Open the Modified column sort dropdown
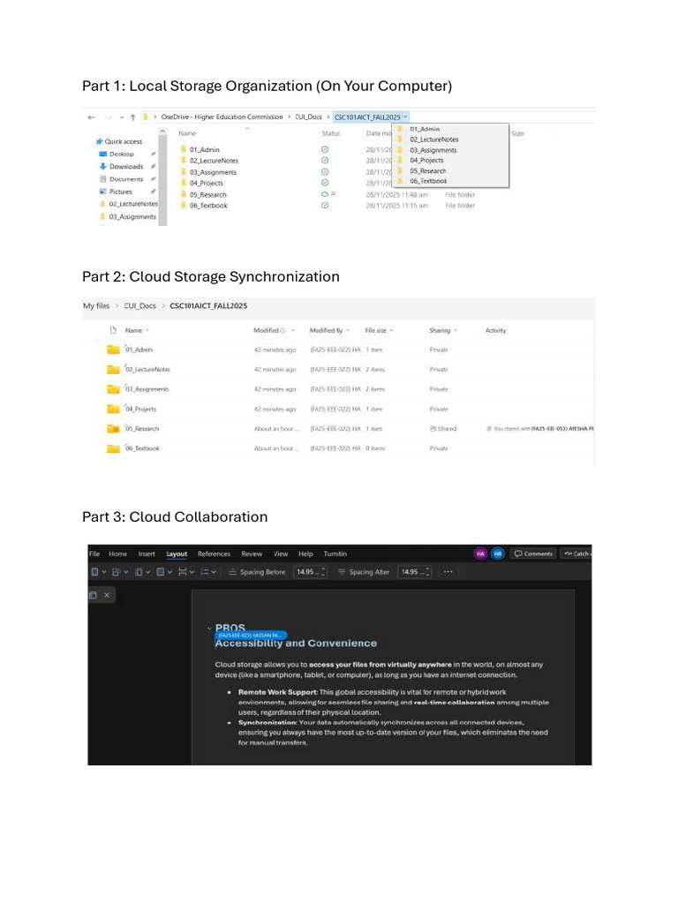Image resolution: width=678 pixels, height=904 pixels. click(x=293, y=330)
